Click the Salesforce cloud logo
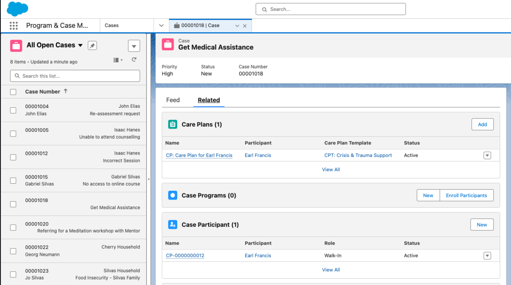 (18, 9)
